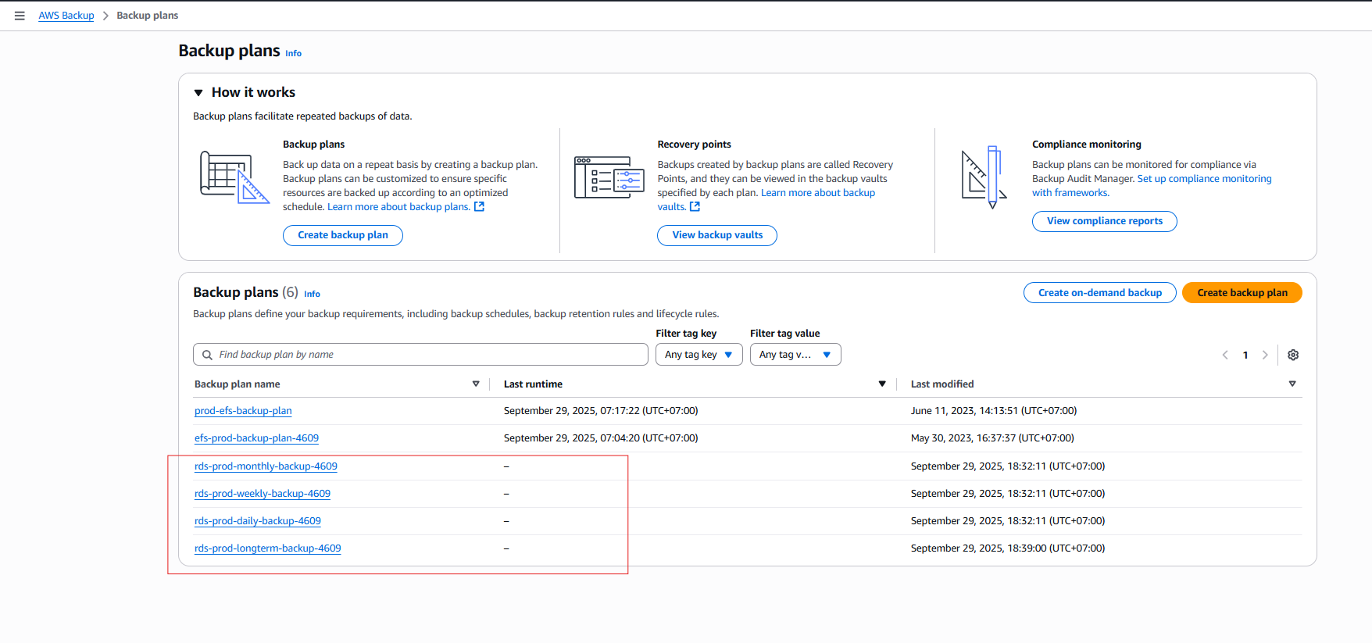Click the orange Create backup plan button

point(1242,293)
